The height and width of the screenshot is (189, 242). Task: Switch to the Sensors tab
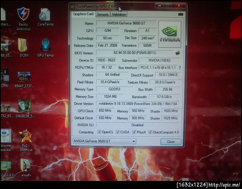click(102, 15)
